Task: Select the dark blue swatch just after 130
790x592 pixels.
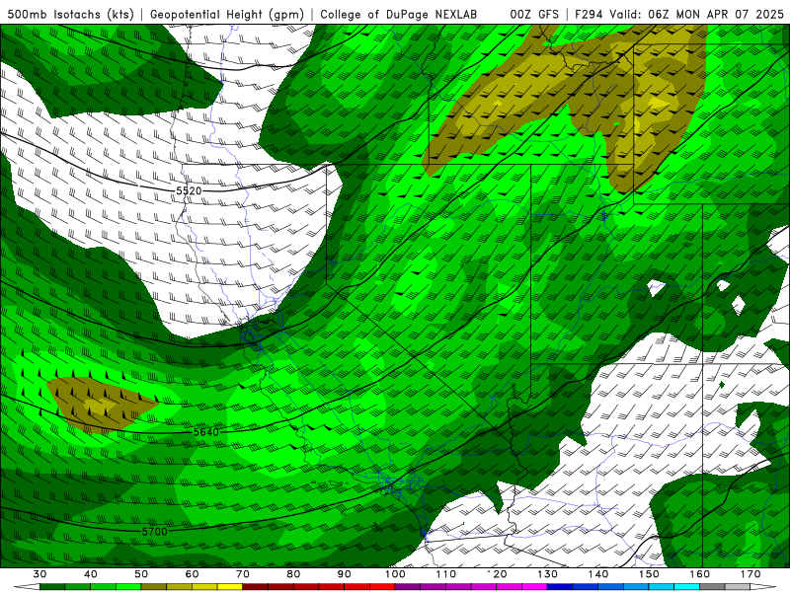Action: click(x=560, y=587)
